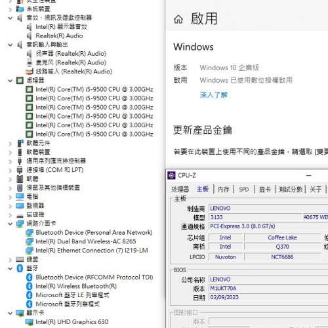The width and height of the screenshot is (328, 328).
Task: Expand the monitors category in Device Manager
Action: click(10, 206)
